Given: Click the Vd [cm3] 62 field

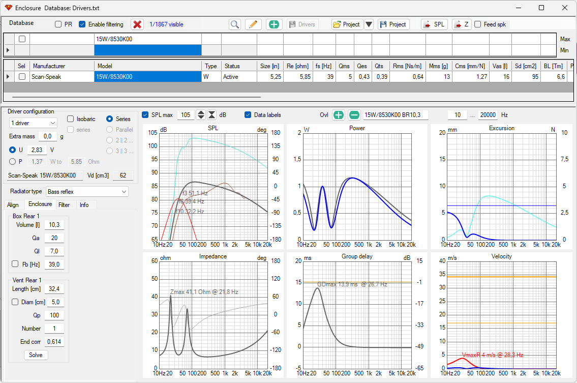Looking at the screenshot, I should 123,175.
